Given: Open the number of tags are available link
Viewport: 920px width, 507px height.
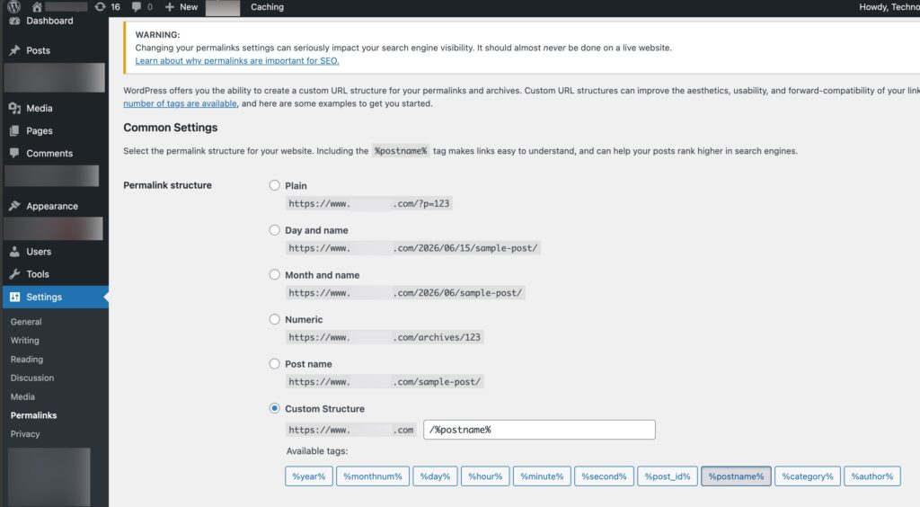Looking at the screenshot, I should pos(180,103).
